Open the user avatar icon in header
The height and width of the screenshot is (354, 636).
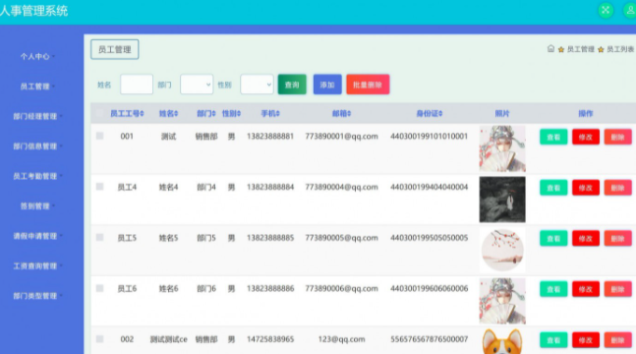630,10
